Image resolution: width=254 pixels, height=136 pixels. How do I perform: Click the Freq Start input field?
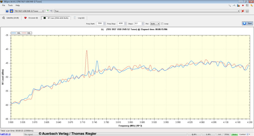tap(100, 24)
